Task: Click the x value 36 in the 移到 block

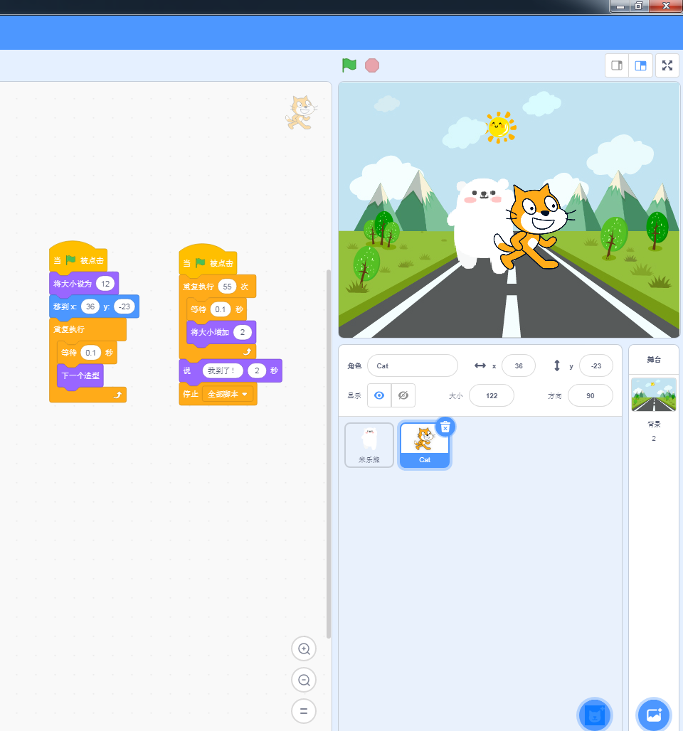Action: (x=90, y=306)
